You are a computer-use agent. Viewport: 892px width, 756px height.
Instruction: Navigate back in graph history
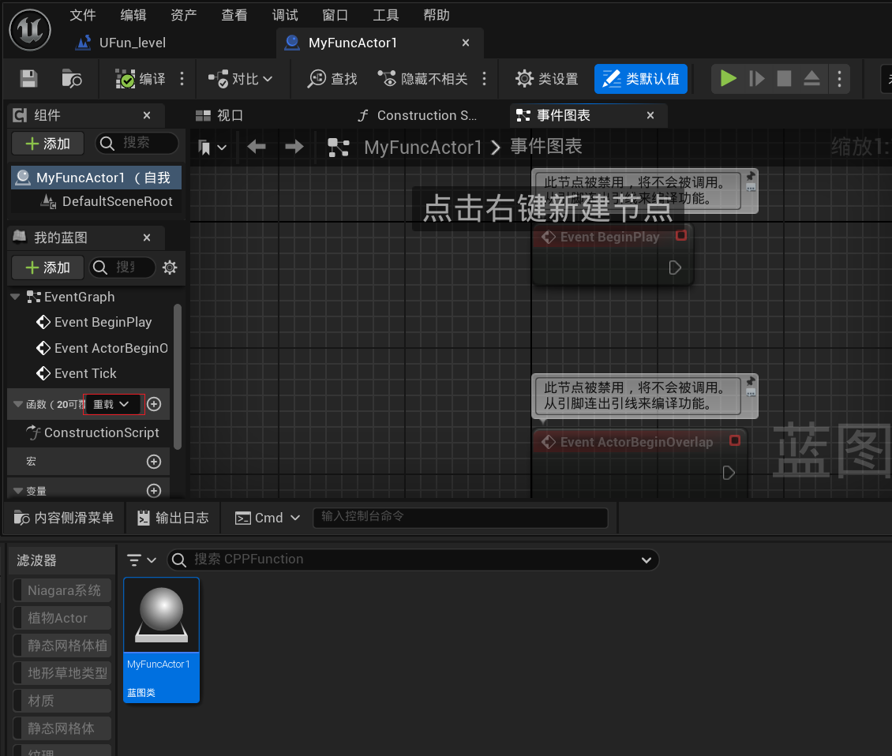[257, 147]
